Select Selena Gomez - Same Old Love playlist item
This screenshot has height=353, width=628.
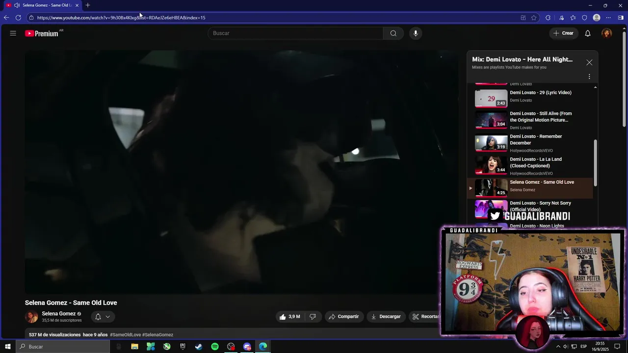530,187
